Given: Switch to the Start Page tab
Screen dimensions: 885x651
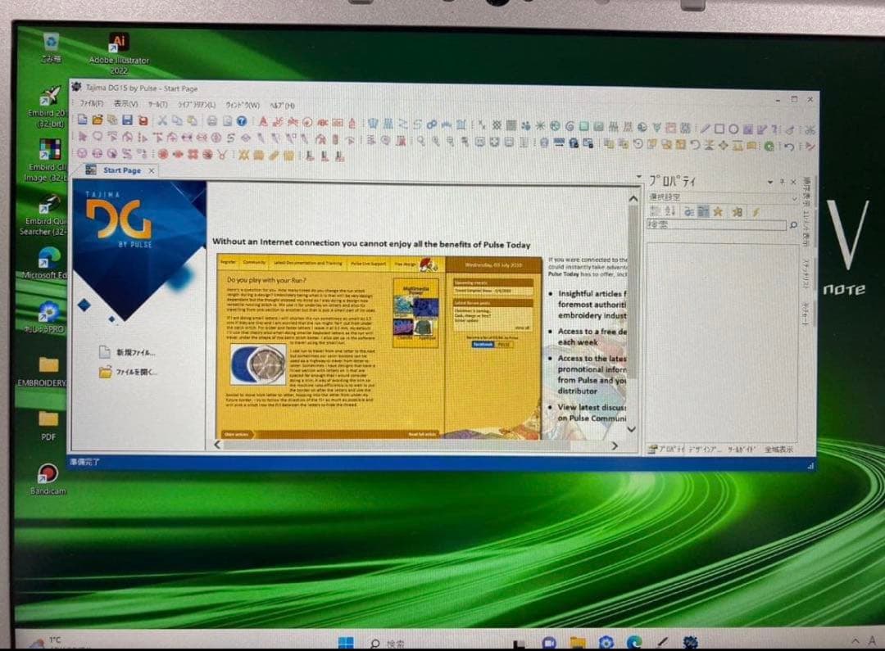Looking at the screenshot, I should (121, 170).
